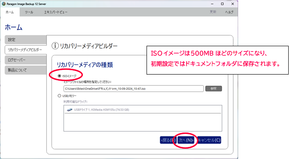This screenshot has height=160, width=290.
Task: Open the ツール tab
Action: point(29,12)
